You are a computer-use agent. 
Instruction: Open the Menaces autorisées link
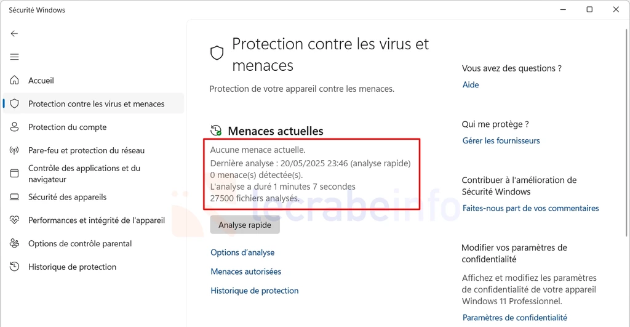pyautogui.click(x=246, y=272)
